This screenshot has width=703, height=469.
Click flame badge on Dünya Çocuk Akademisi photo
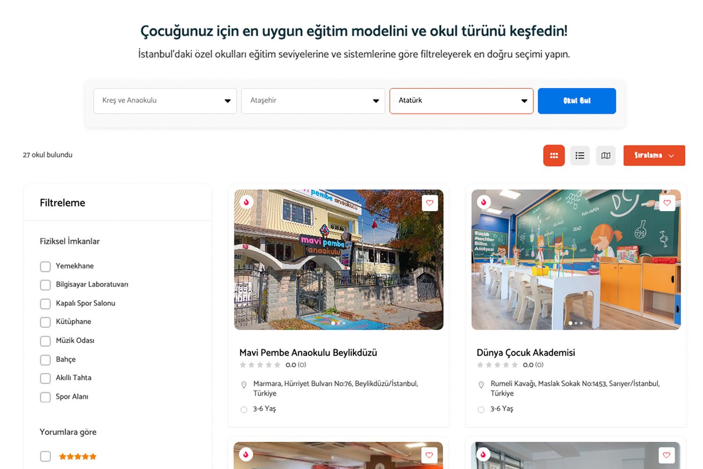(484, 202)
